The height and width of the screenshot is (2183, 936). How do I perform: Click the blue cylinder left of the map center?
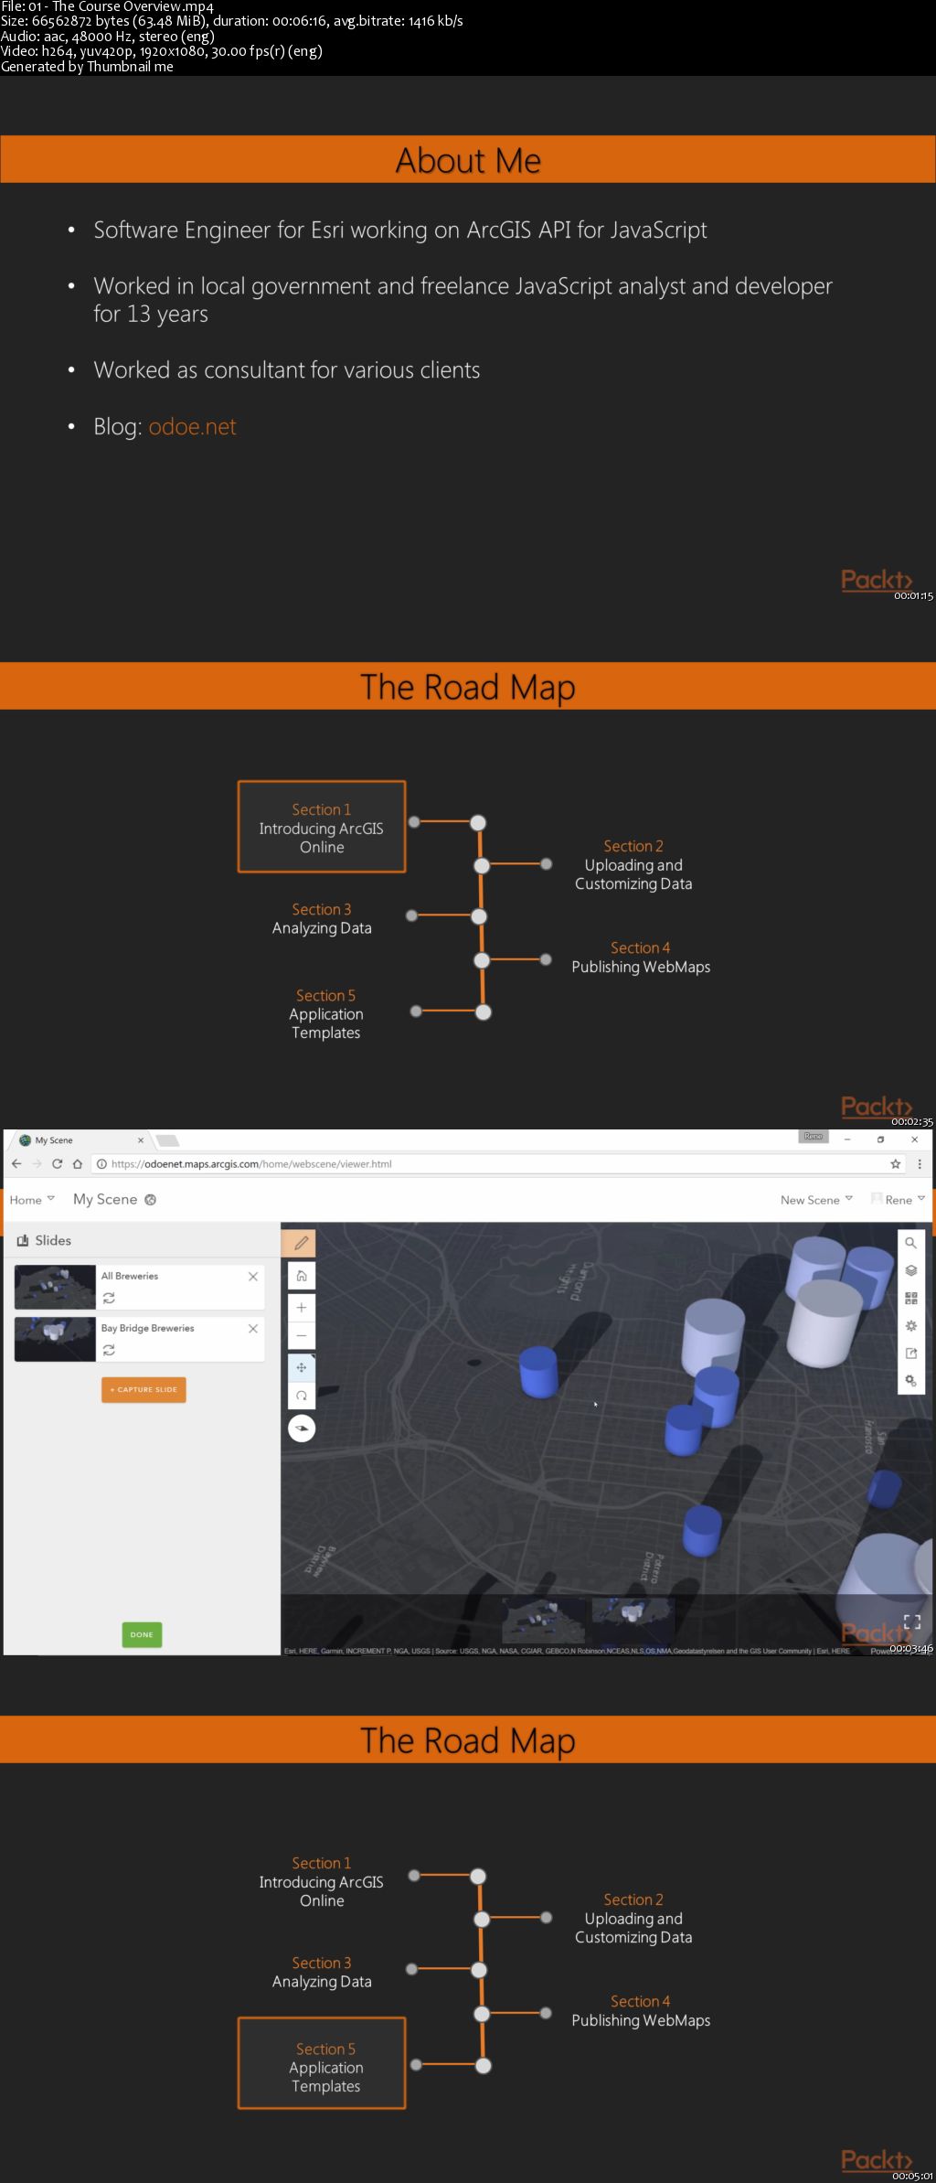tap(538, 1372)
